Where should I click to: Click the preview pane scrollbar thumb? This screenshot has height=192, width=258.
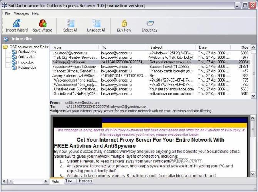(253, 129)
